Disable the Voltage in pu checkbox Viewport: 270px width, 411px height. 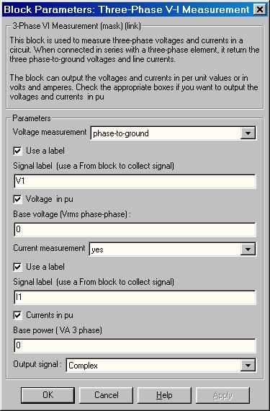click(x=17, y=199)
